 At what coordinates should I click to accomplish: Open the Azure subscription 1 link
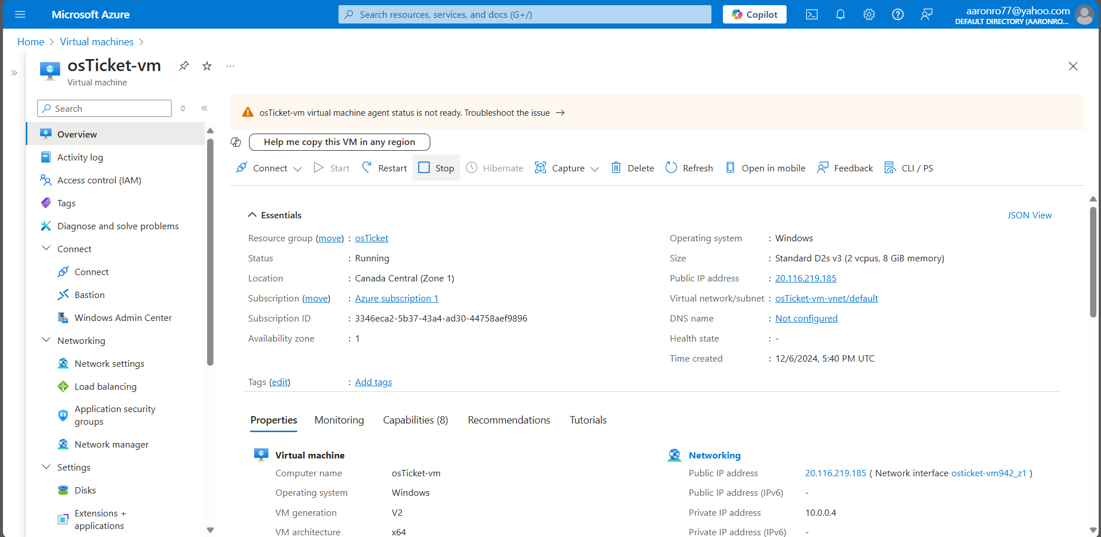(x=396, y=298)
